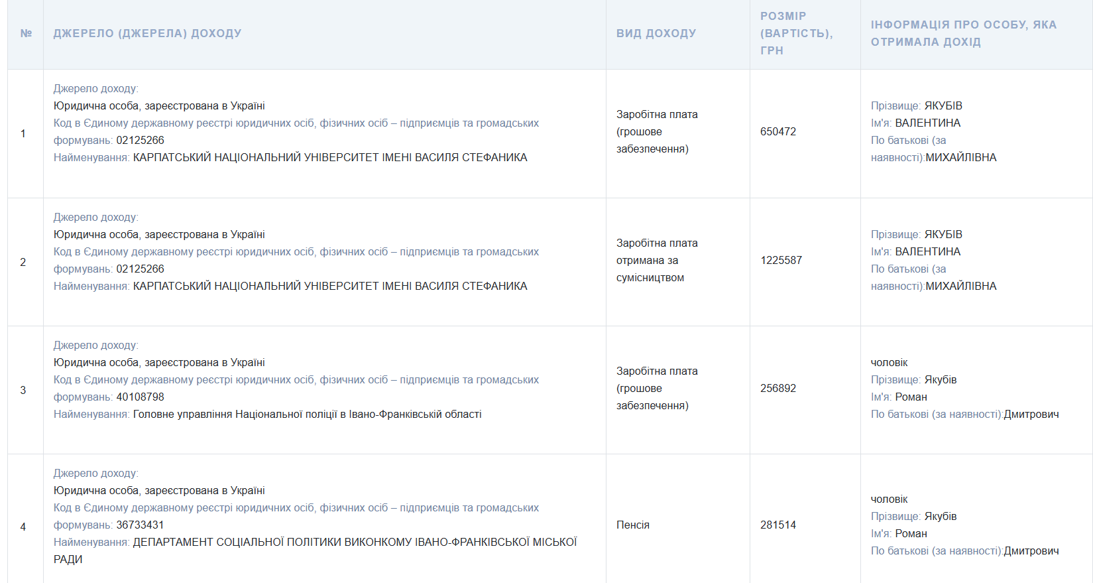Screen dimensions: 1093x583
Task: Select row number 4 cell
Action: pyautogui.click(x=23, y=527)
